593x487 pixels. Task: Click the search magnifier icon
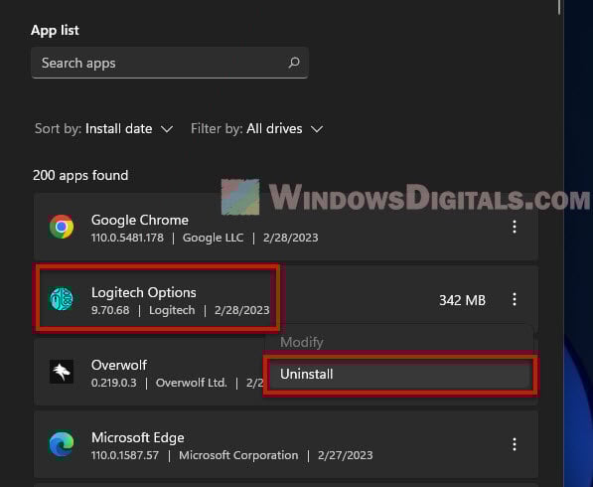pyautogui.click(x=294, y=63)
